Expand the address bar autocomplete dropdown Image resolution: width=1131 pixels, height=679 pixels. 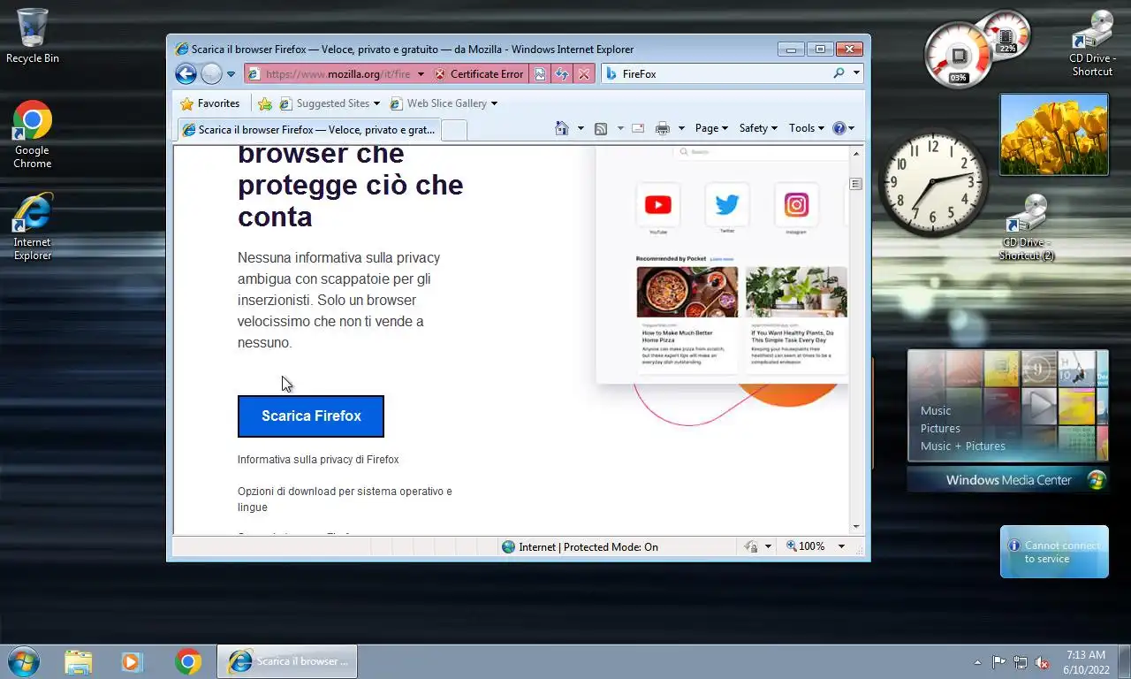(x=421, y=74)
